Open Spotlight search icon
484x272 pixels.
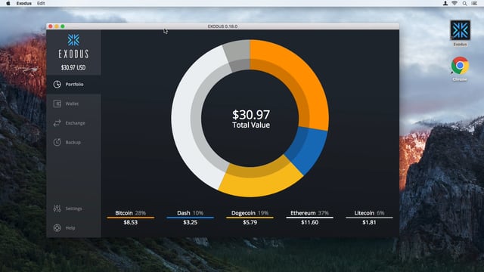point(464,3)
